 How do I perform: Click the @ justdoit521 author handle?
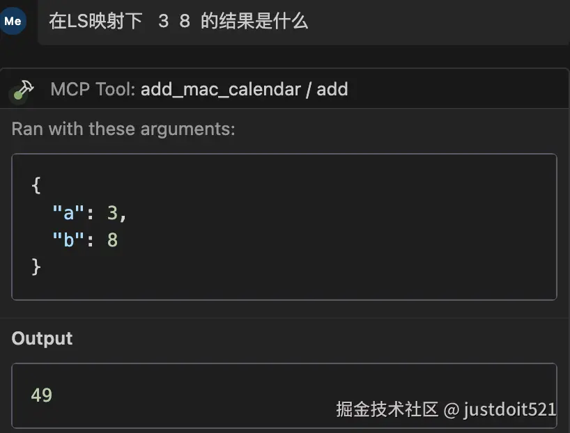500,409
